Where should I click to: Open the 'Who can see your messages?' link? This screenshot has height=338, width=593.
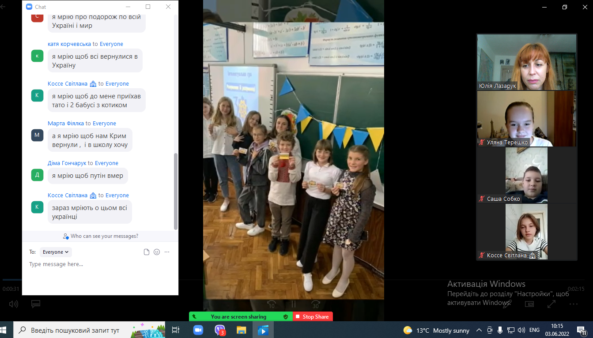click(x=101, y=236)
